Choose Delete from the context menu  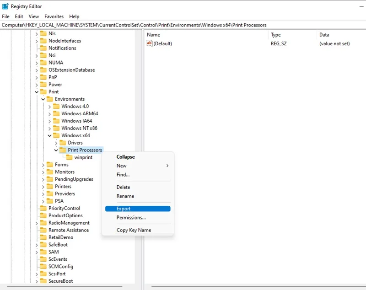tap(138, 187)
